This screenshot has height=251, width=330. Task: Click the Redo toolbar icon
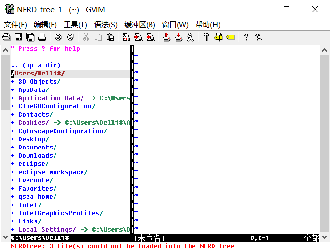[70, 37]
